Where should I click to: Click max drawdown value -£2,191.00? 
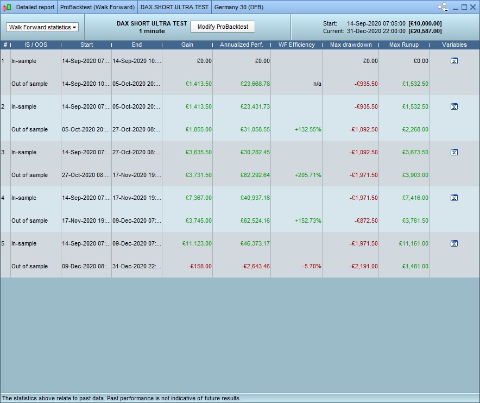point(364,267)
